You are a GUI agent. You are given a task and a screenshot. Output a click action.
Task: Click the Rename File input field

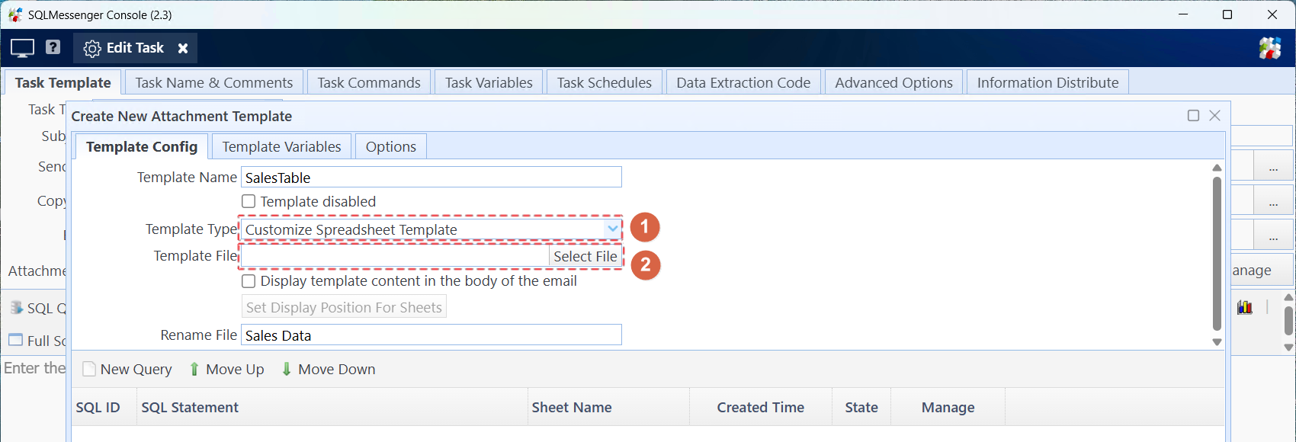[431, 335]
